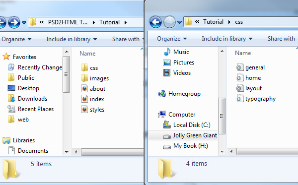Click Forward arrow in left Tutorial window
Image resolution: width=298 pixels, height=185 pixels.
pyautogui.click(x=14, y=23)
